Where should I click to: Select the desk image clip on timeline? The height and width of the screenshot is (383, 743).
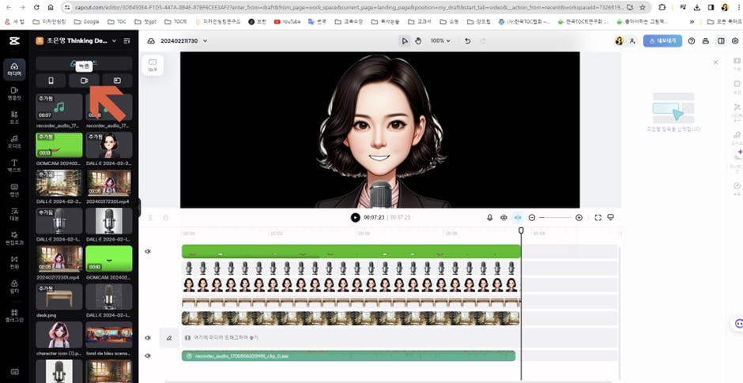coord(351,302)
